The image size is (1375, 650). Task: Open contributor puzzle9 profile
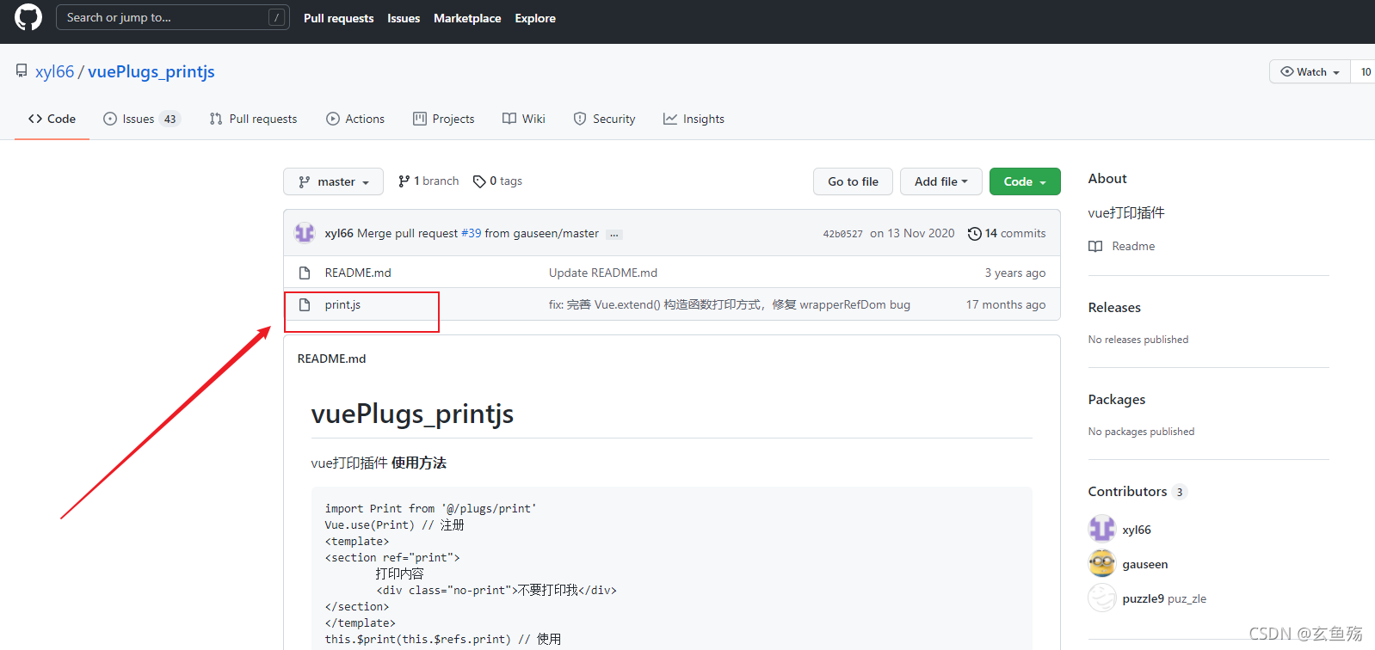1164,598
